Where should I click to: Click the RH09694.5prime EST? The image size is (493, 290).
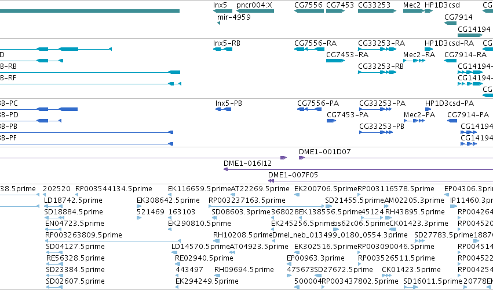point(217,276)
